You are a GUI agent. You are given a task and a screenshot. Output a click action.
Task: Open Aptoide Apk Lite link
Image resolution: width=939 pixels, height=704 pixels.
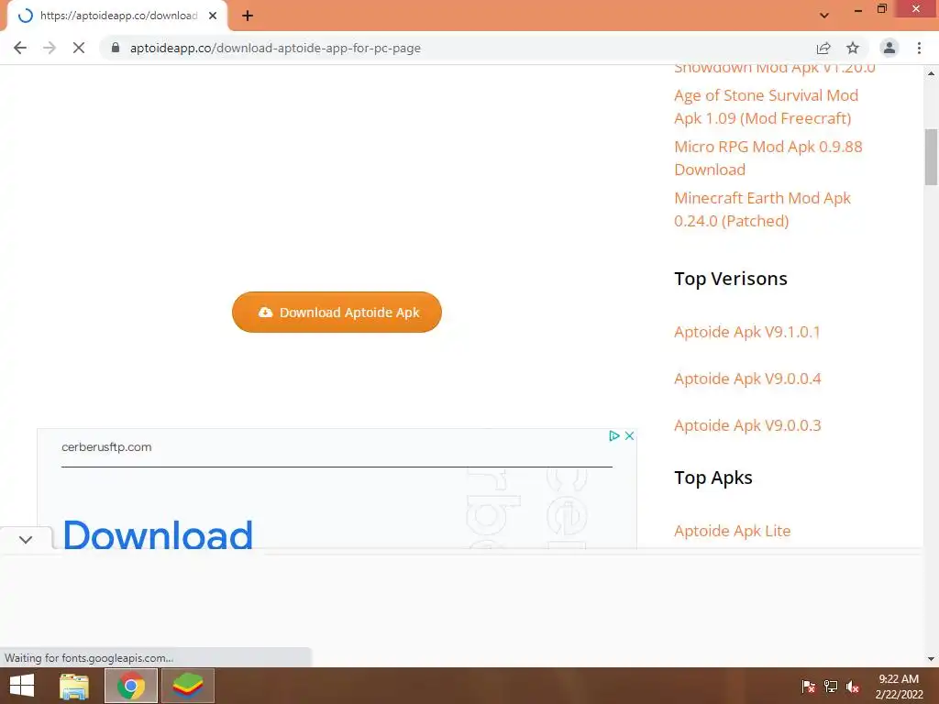coord(732,531)
